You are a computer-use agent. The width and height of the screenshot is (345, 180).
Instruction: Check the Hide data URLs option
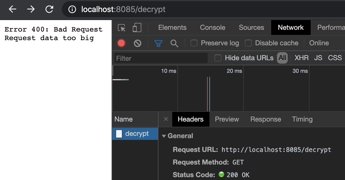click(x=218, y=58)
